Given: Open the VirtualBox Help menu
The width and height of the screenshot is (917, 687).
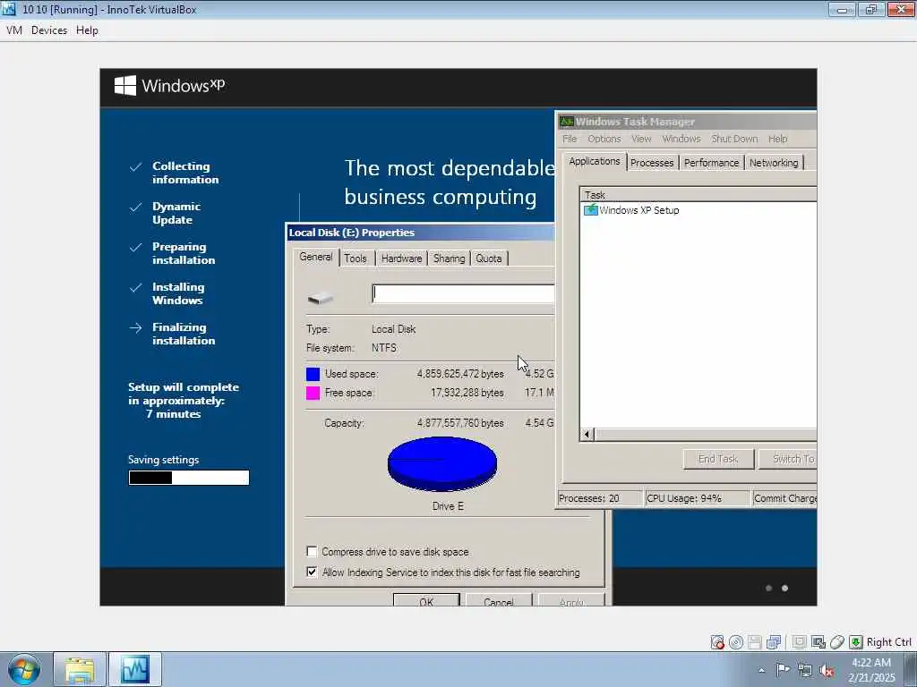Looking at the screenshot, I should coord(87,30).
